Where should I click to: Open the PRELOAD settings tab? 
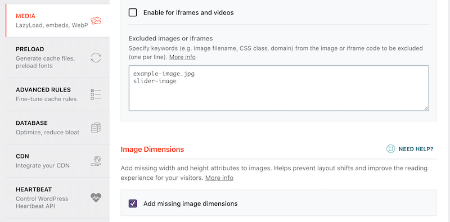[x=58, y=57]
